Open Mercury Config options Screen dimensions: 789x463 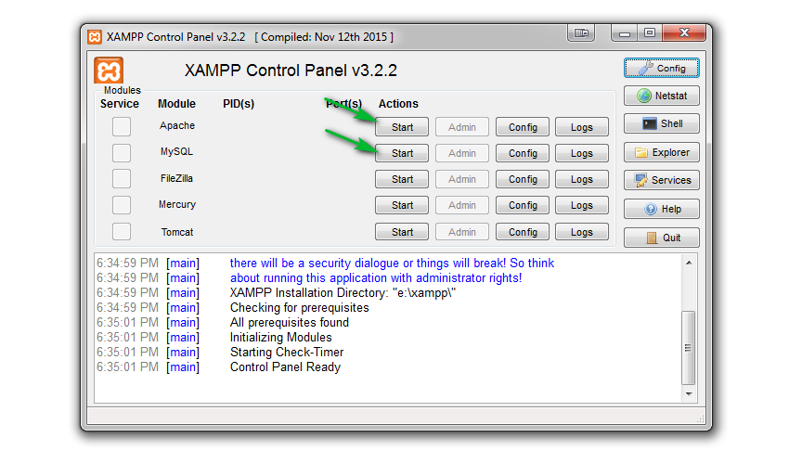pyautogui.click(x=523, y=205)
